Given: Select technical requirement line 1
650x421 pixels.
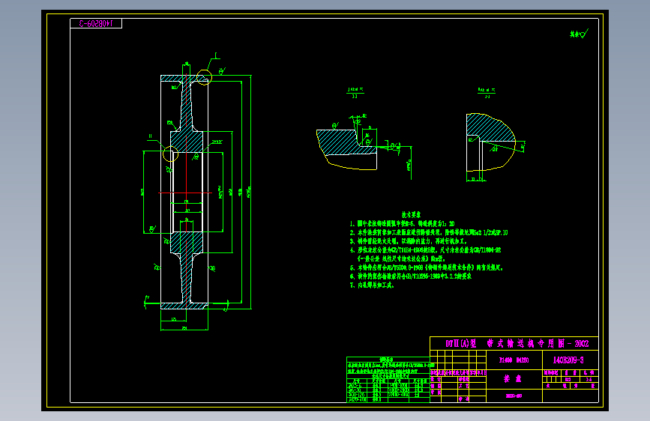Looking at the screenshot, I should 402,224.
